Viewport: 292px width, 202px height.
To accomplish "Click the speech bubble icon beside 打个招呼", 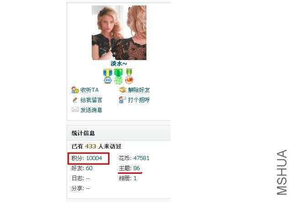I will tap(123, 100).
